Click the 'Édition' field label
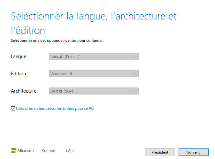The width and height of the screenshot is (215, 159). pyautogui.click(x=19, y=74)
